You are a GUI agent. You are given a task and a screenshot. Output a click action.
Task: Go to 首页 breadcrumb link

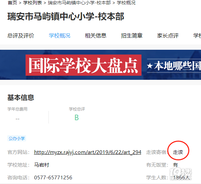click(12, 3)
